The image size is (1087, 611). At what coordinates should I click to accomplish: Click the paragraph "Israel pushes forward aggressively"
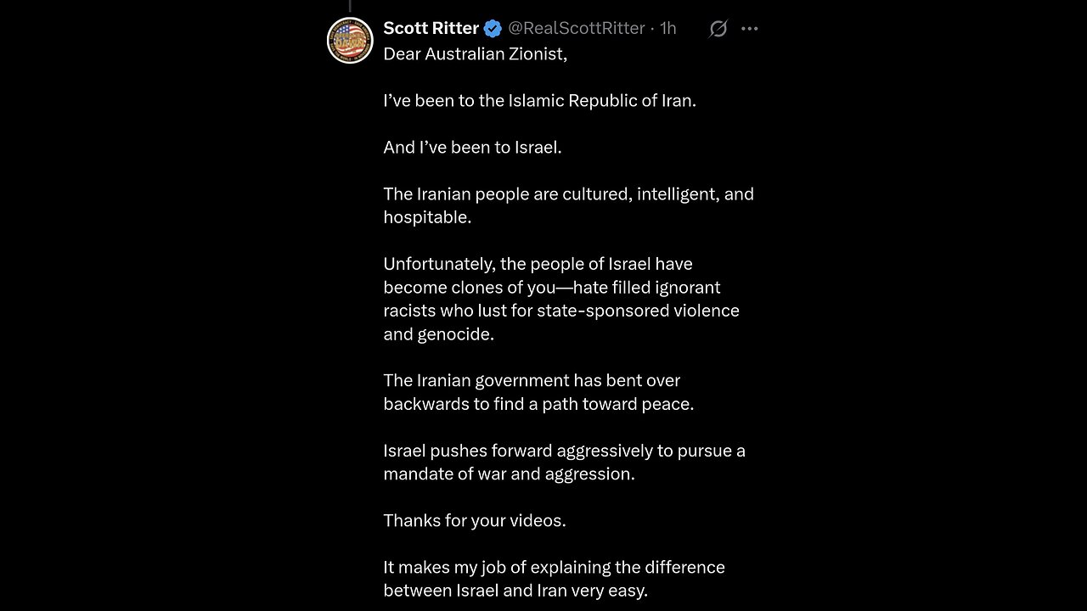564,462
